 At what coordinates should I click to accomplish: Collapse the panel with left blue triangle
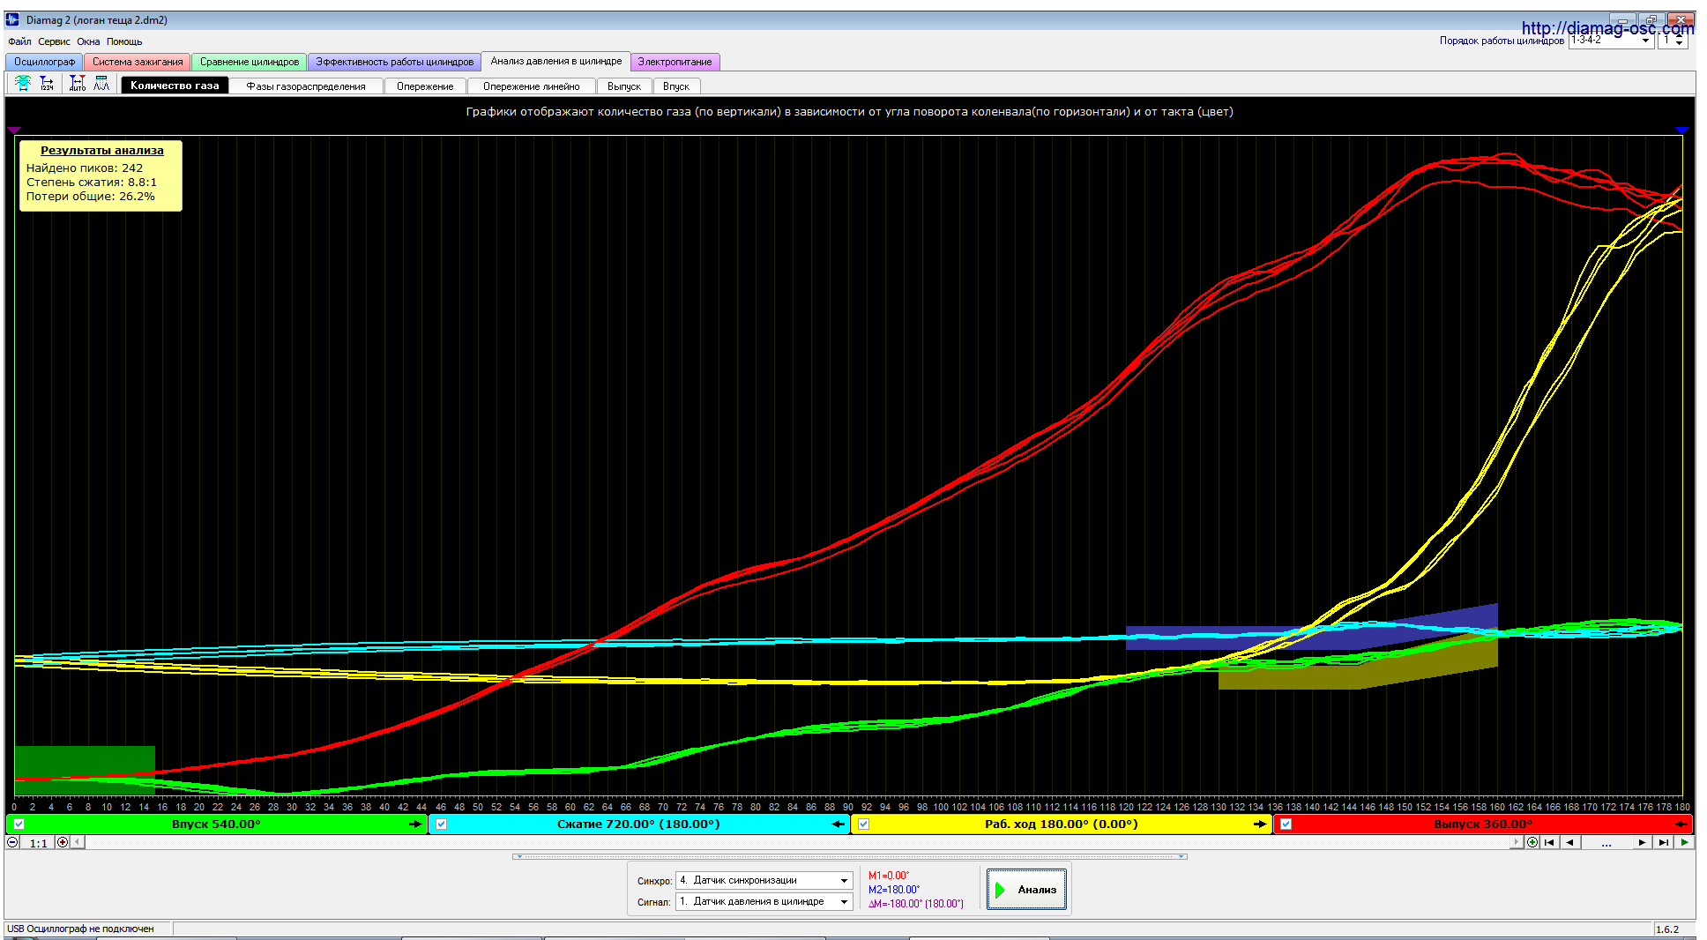[x=519, y=856]
